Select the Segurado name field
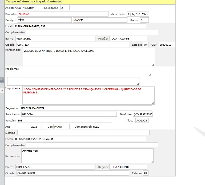Screen dimensions: 205x185 [86, 108]
